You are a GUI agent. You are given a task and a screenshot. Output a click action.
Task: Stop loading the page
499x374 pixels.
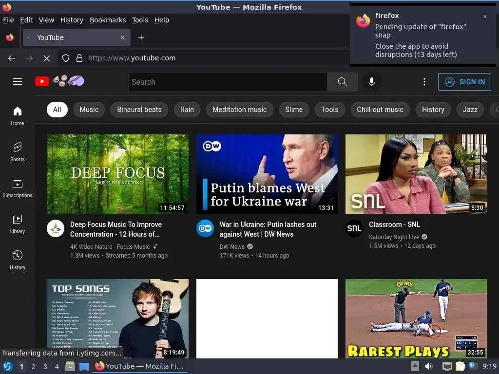[x=47, y=58]
